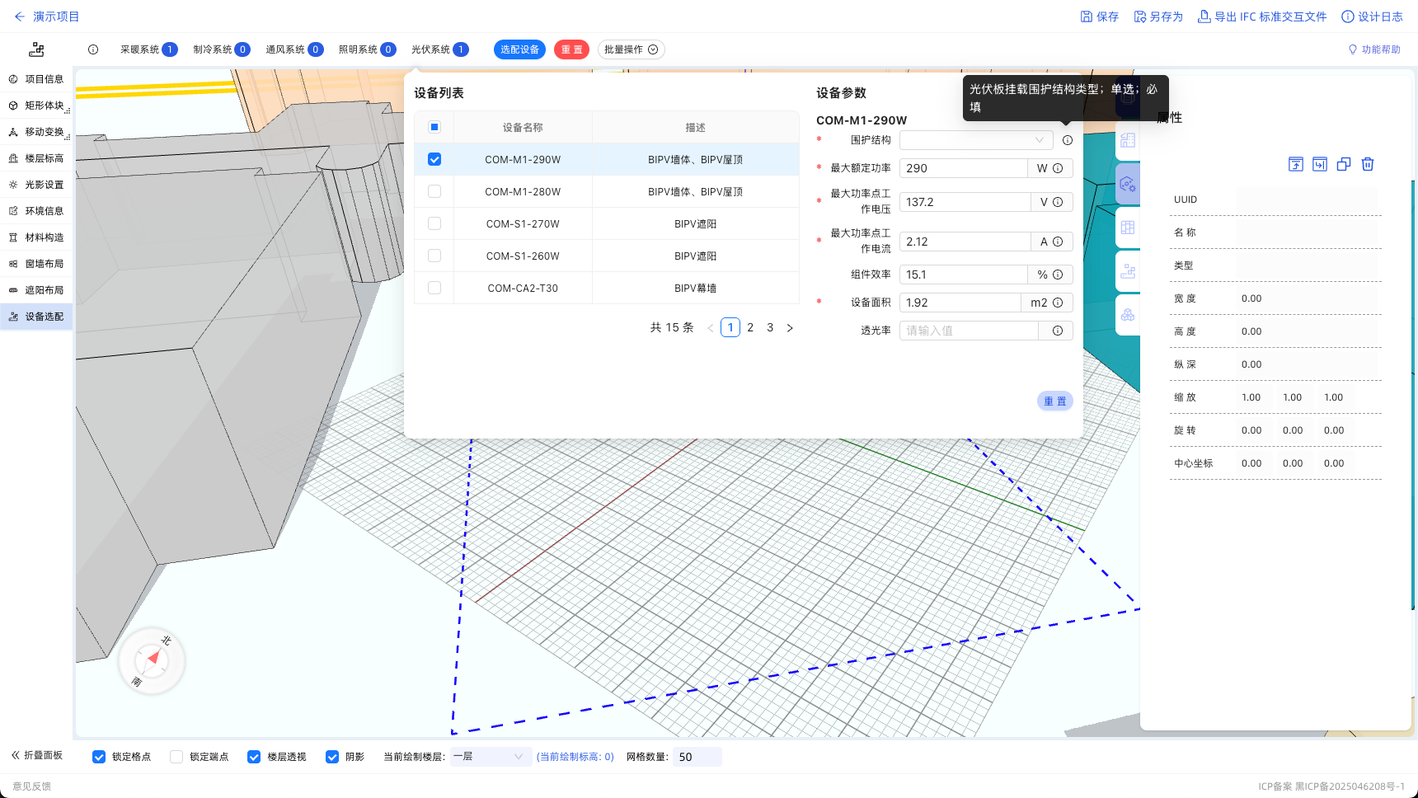Open the 围护结构 dropdown
This screenshot has width=1418, height=798.
976,140
